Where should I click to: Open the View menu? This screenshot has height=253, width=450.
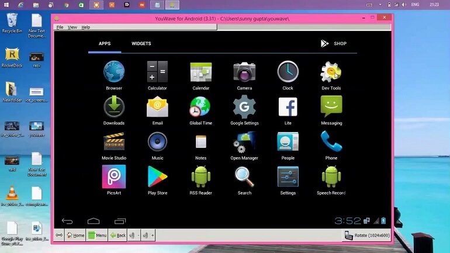pos(72,27)
